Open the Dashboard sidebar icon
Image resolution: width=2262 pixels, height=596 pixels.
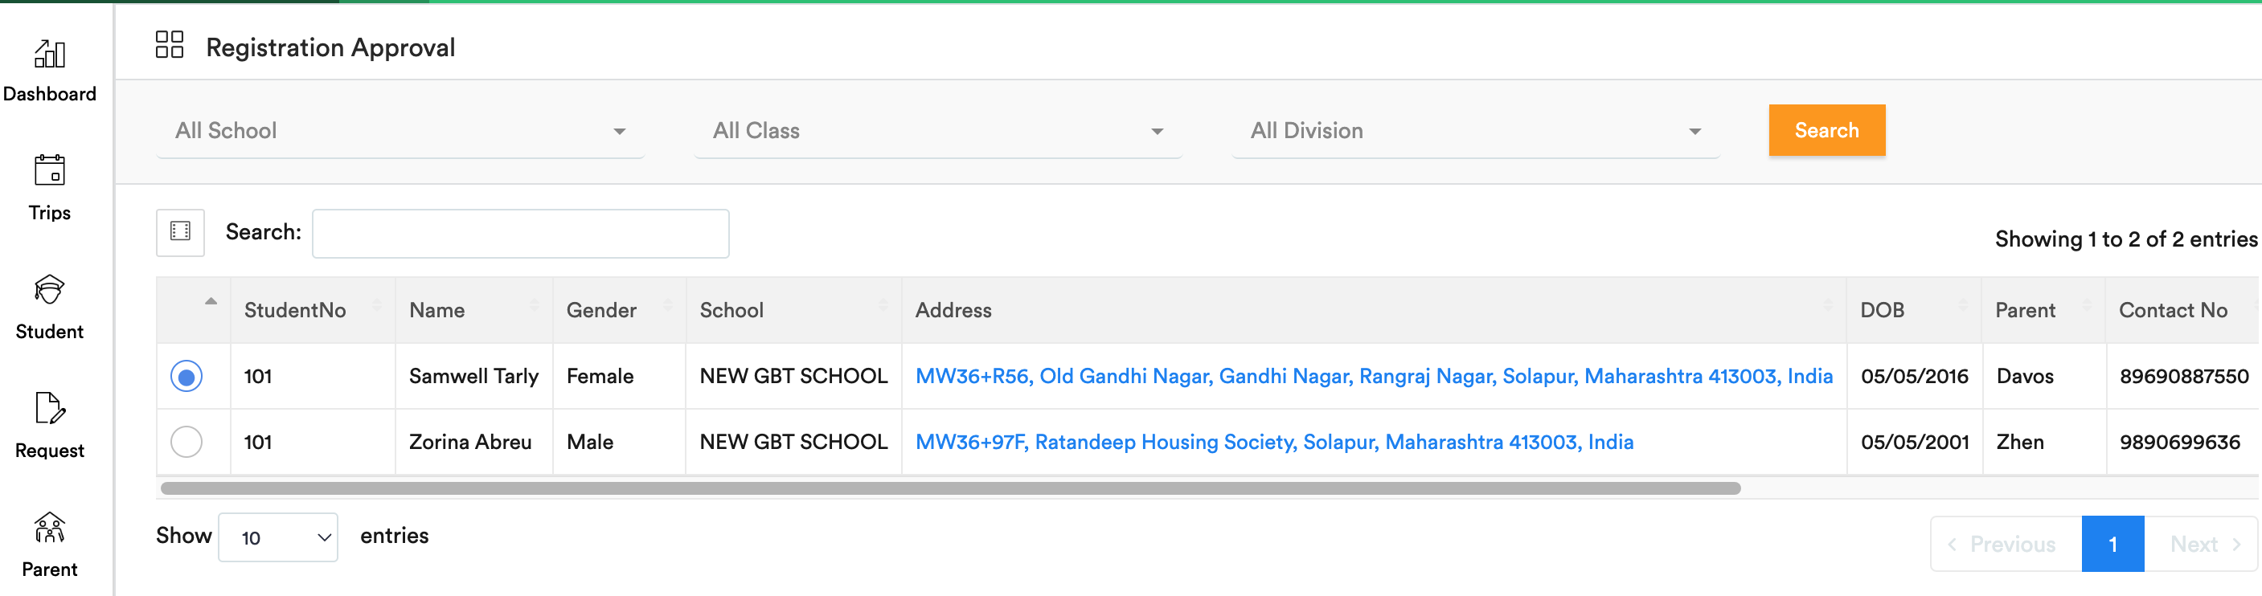(x=49, y=55)
